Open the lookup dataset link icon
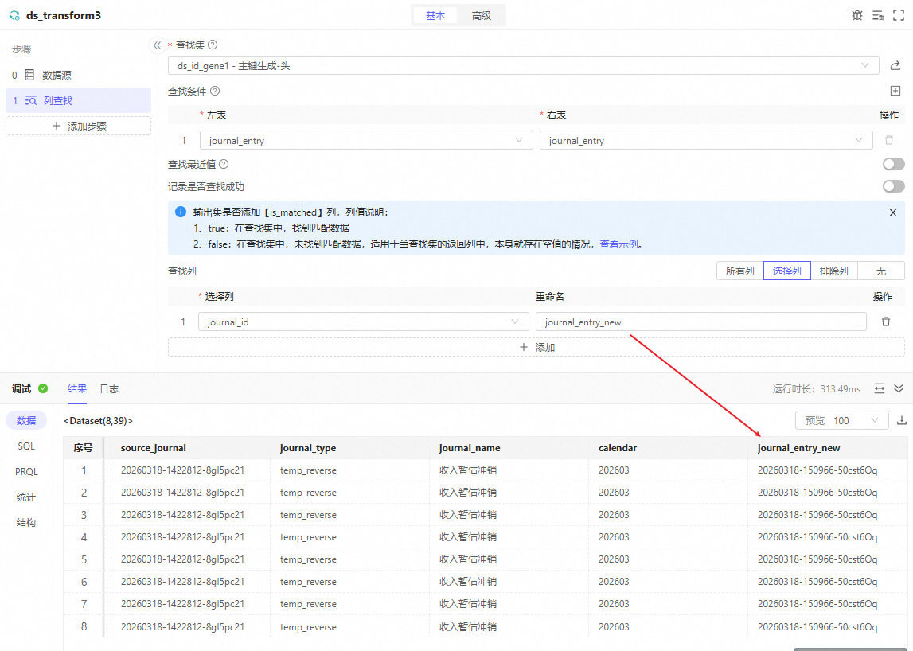This screenshot has width=913, height=651. point(895,66)
